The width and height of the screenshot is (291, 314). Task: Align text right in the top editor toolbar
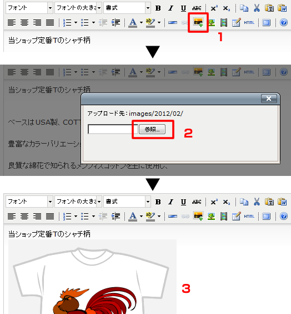click(37, 22)
